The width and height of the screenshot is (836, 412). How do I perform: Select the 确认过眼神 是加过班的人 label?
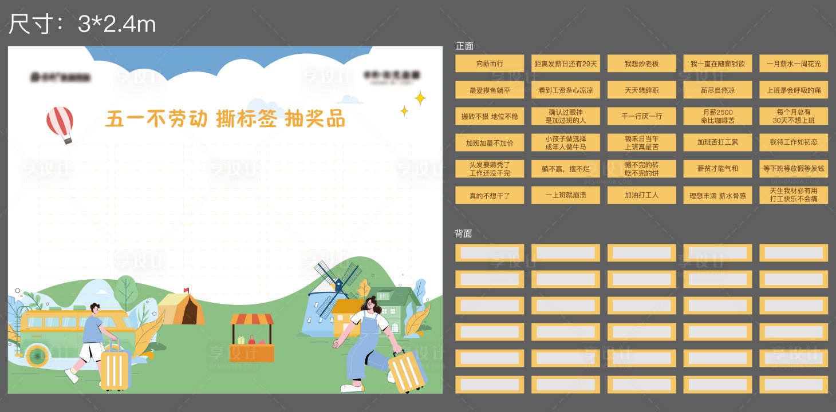point(566,116)
